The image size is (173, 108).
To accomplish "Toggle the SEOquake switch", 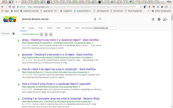I will tap(13, 33).
